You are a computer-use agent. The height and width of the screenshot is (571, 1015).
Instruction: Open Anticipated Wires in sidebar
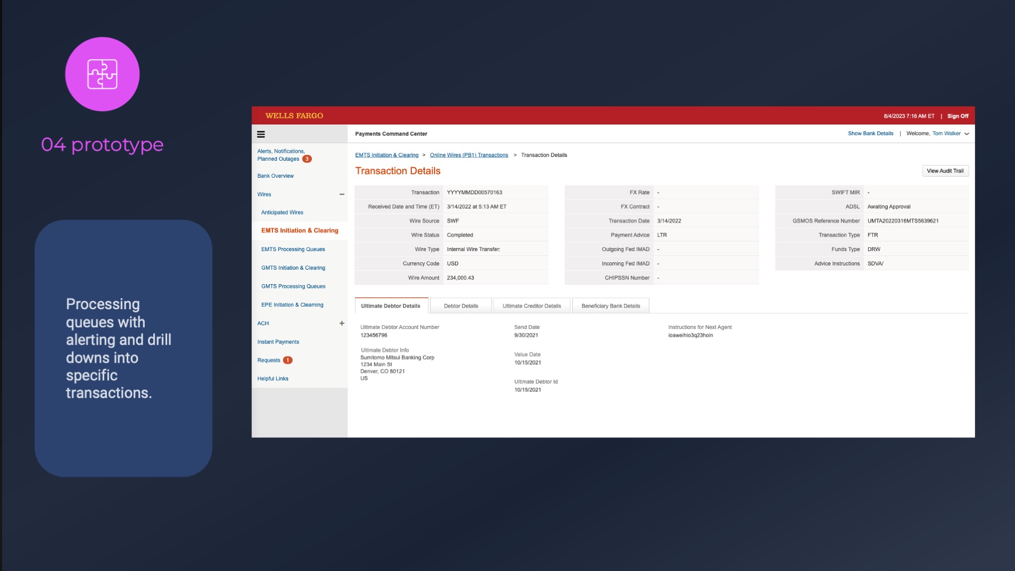coord(282,213)
